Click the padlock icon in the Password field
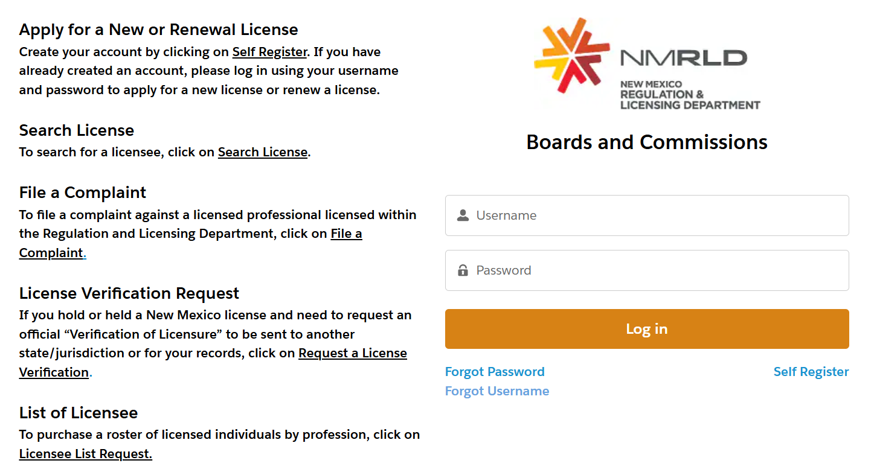 tap(463, 270)
